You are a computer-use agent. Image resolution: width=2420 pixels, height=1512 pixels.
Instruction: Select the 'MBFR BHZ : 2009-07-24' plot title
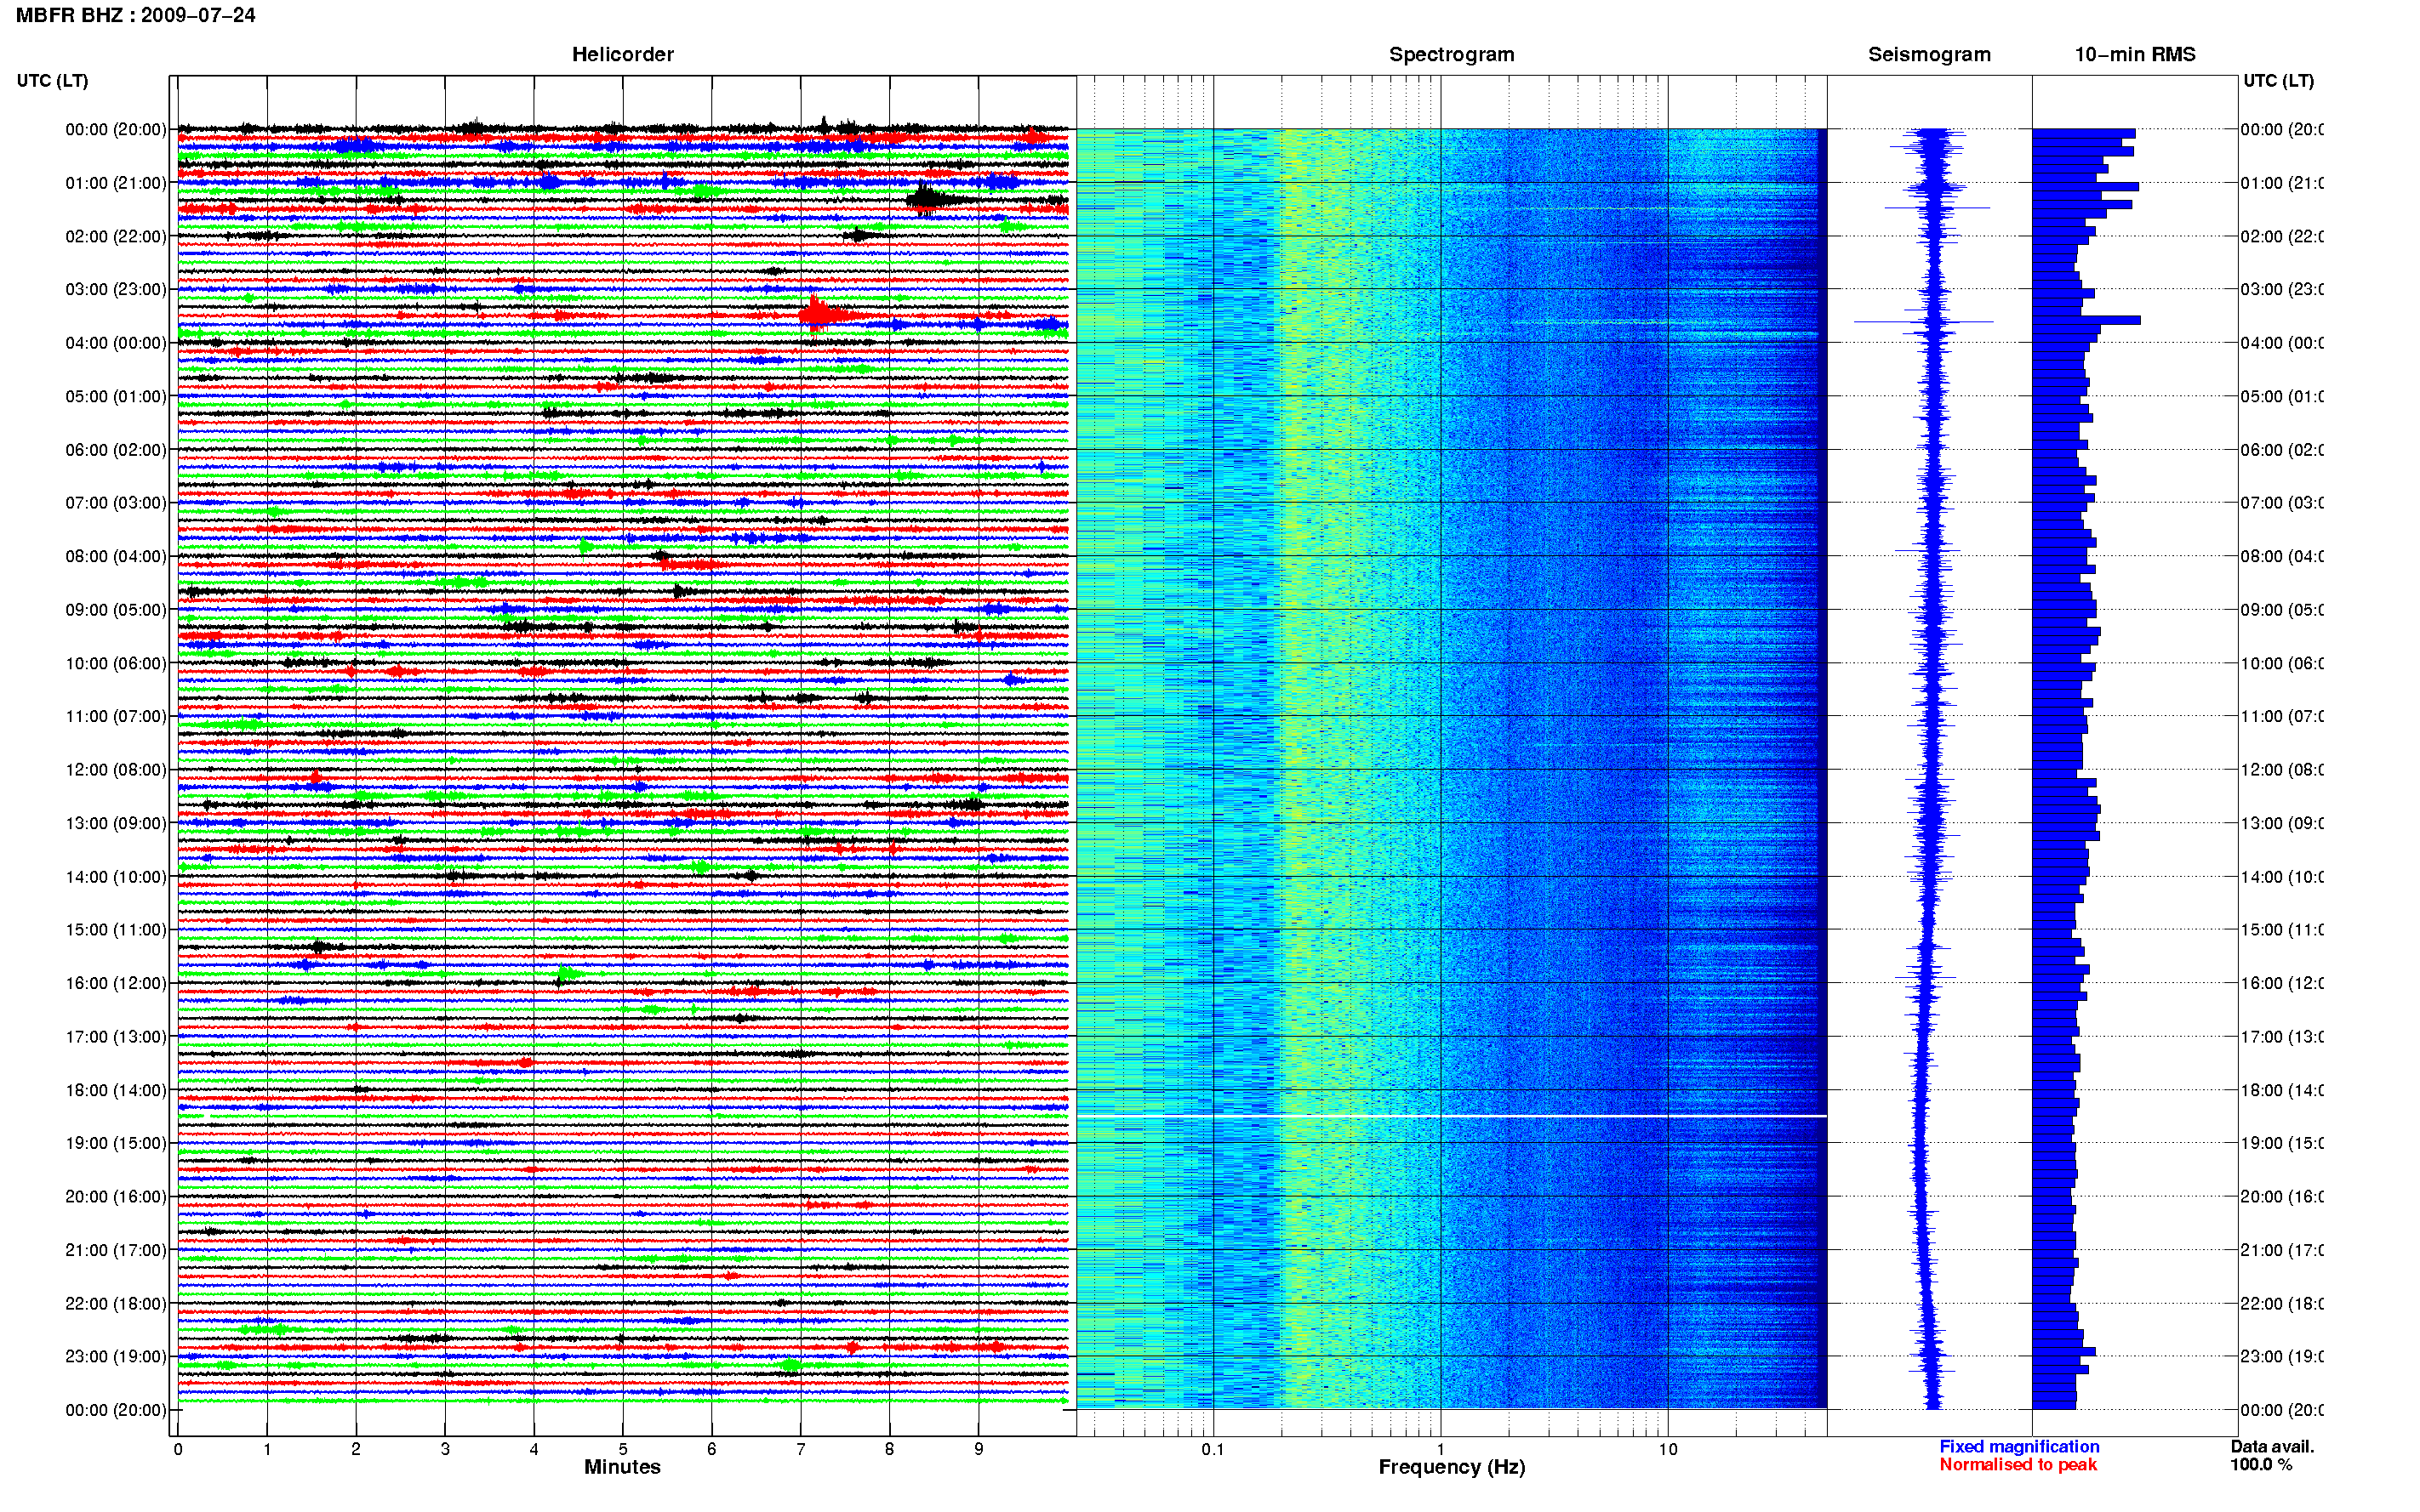[x=136, y=15]
